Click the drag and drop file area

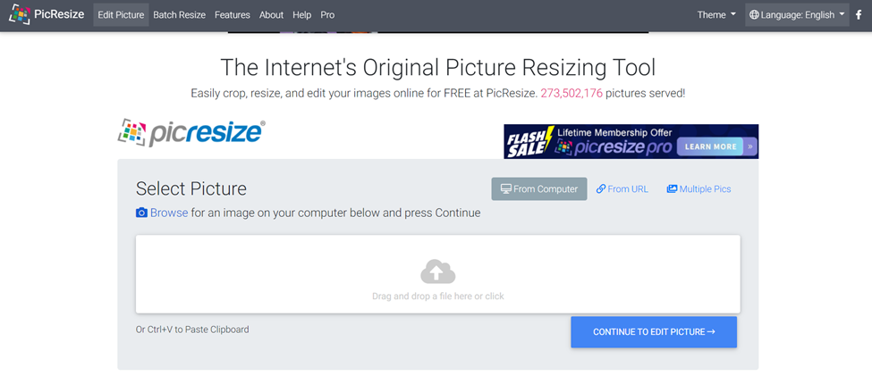click(437, 274)
